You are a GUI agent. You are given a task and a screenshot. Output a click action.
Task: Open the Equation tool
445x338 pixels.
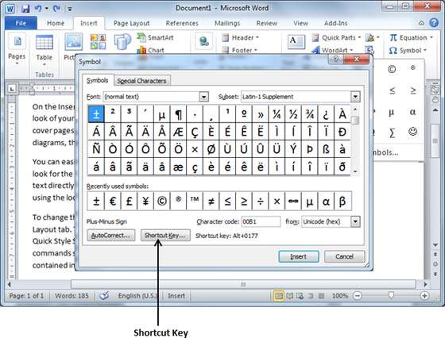pyautogui.click(x=411, y=37)
